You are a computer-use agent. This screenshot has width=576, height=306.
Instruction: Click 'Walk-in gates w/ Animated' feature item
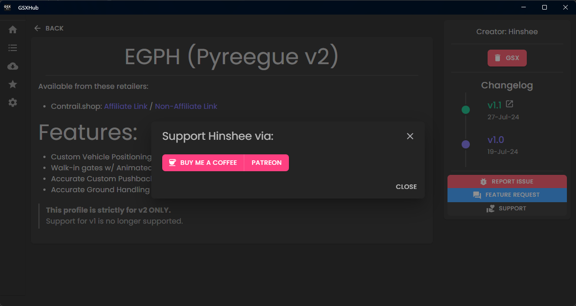pyautogui.click(x=101, y=168)
